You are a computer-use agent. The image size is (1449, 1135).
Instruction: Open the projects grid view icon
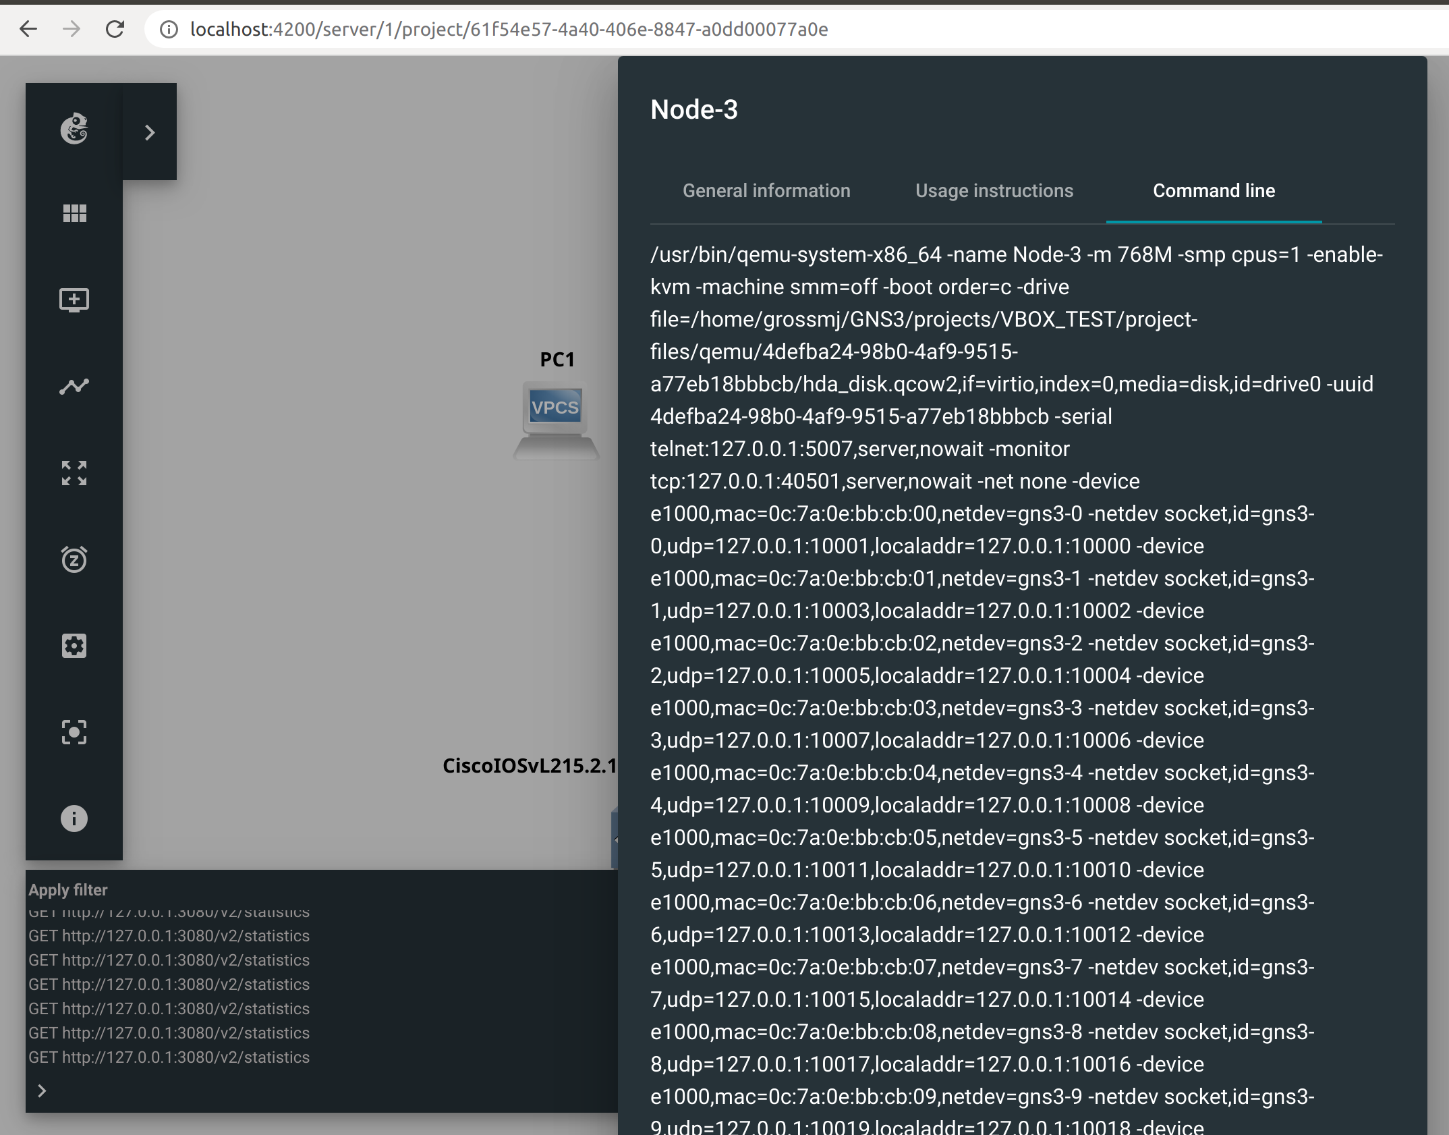(74, 213)
